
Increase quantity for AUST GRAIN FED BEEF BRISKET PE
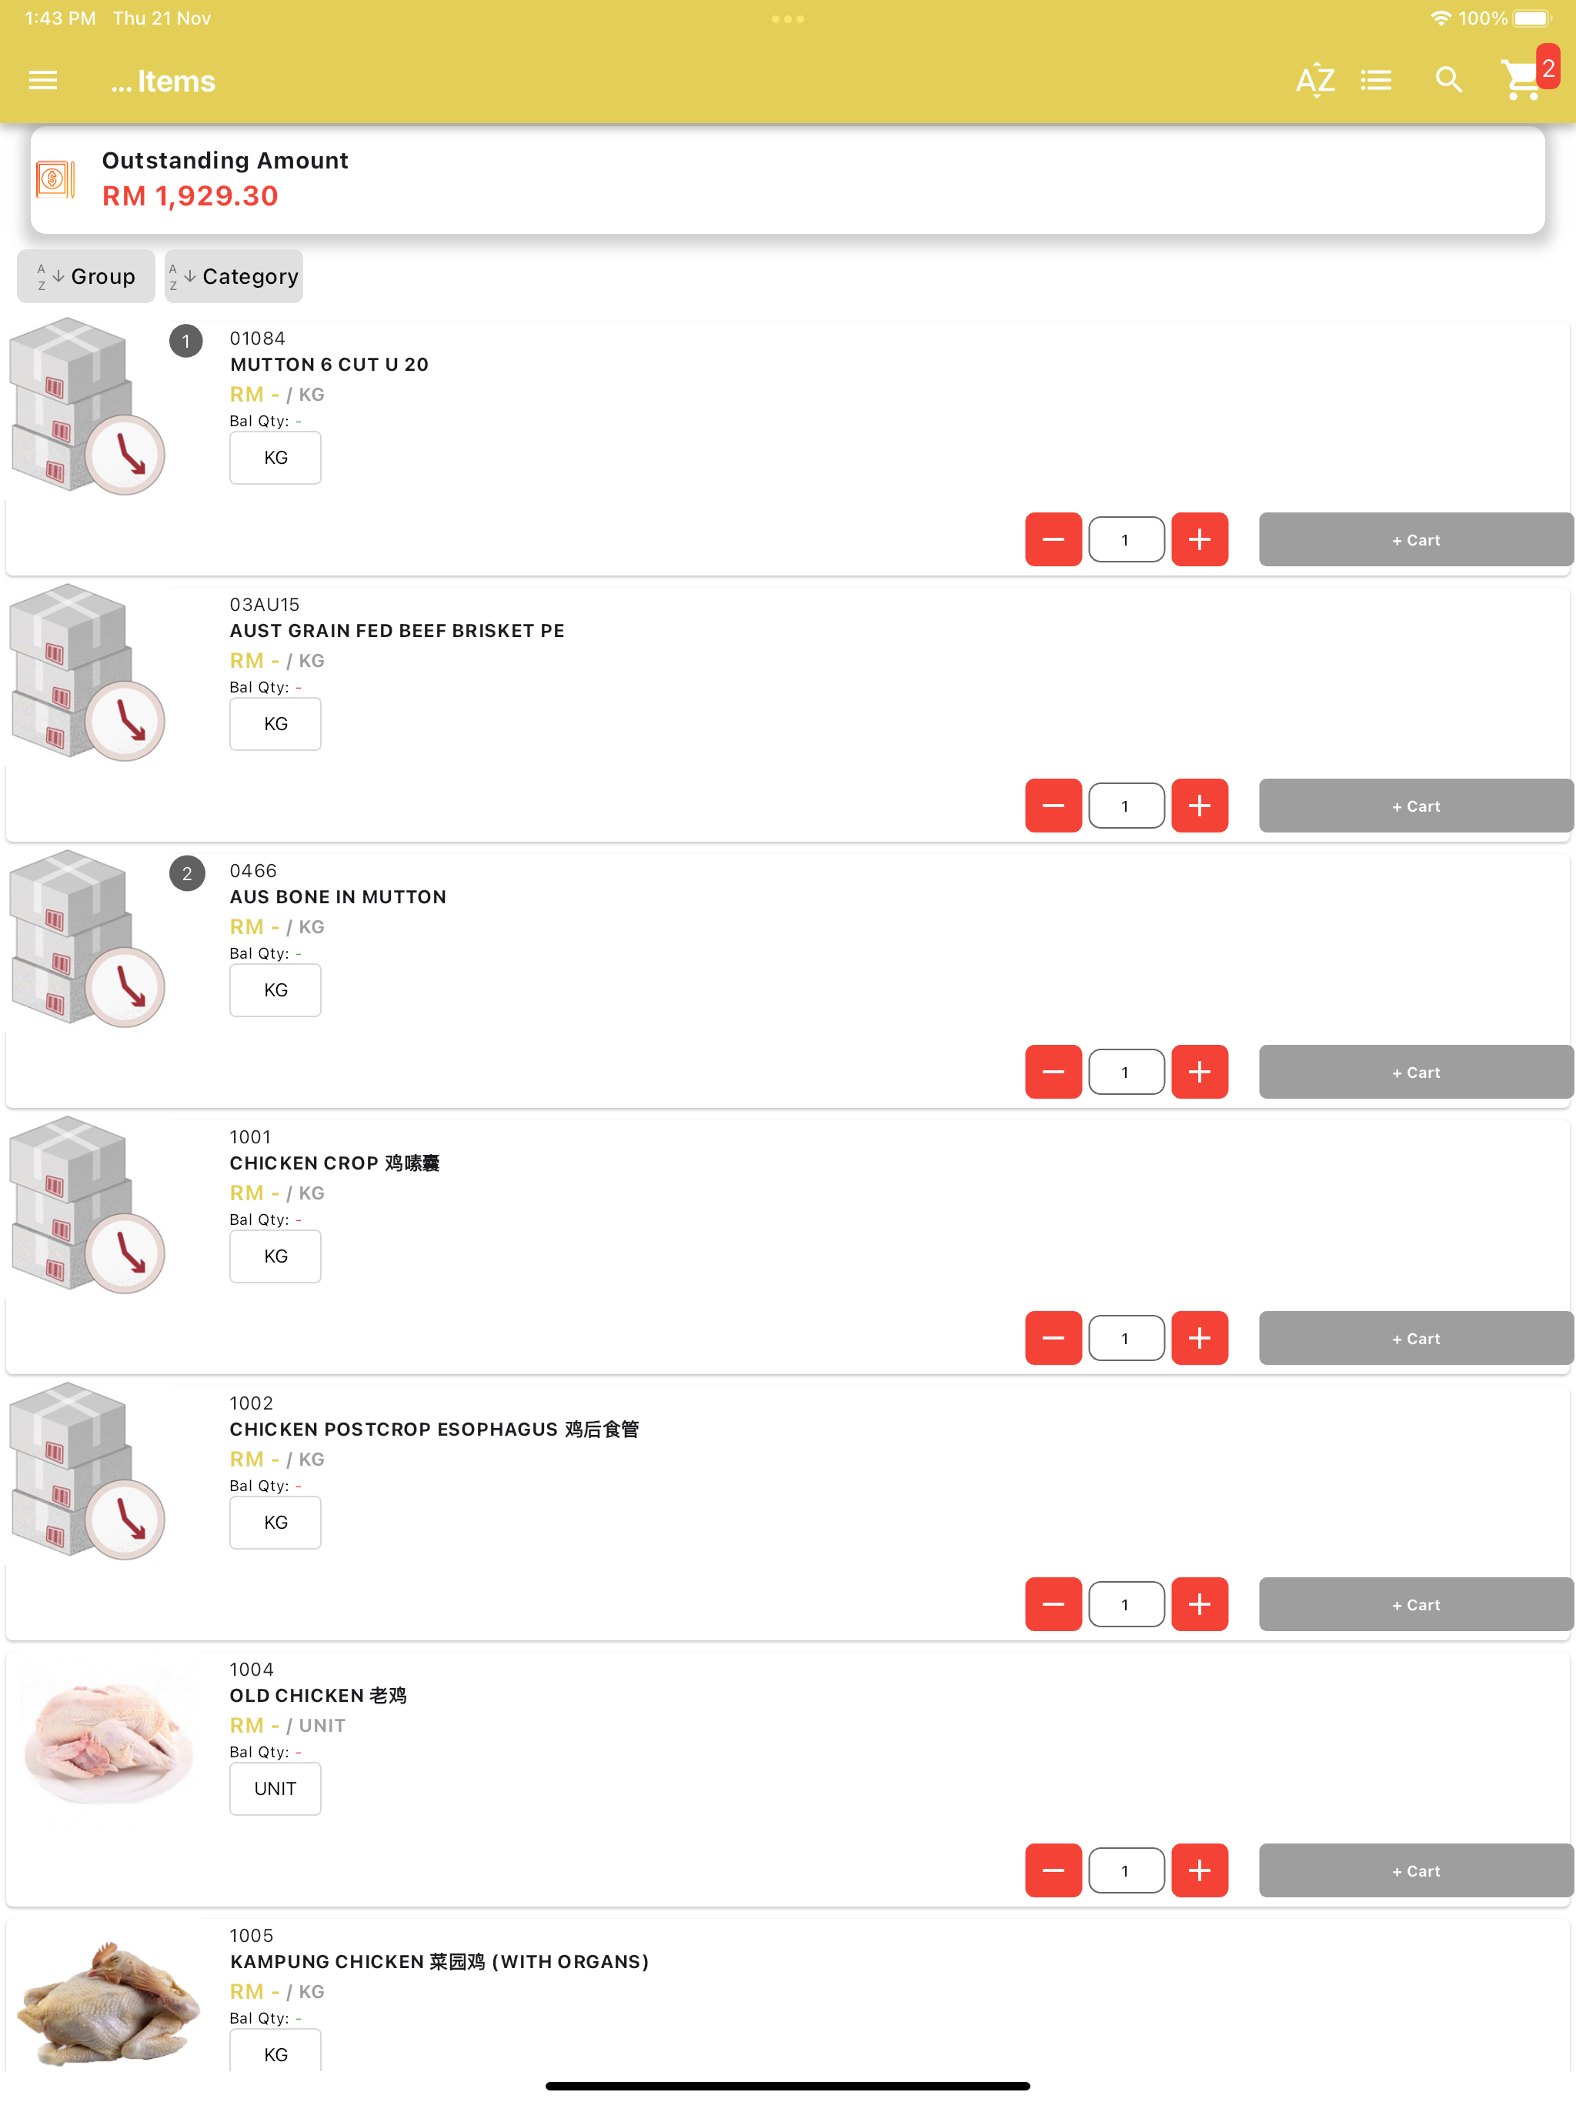(1200, 806)
